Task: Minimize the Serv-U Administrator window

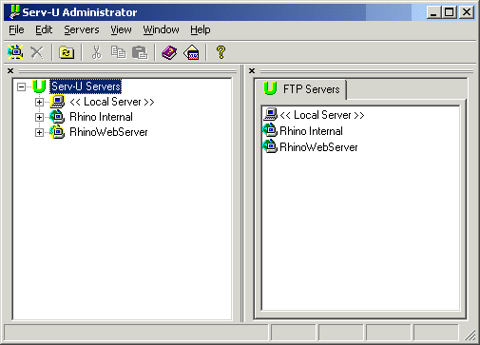Action: pyautogui.click(x=433, y=12)
